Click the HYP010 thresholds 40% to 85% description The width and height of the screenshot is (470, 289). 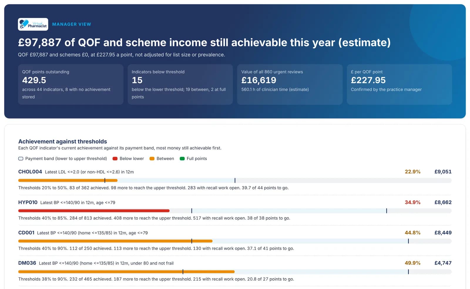pyautogui.click(x=154, y=218)
